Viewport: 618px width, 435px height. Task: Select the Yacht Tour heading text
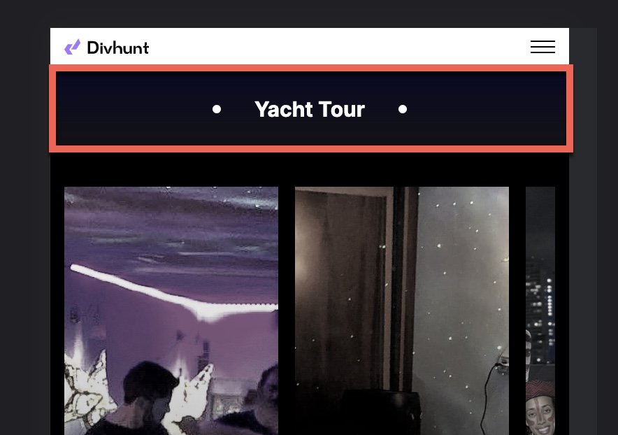(x=310, y=109)
